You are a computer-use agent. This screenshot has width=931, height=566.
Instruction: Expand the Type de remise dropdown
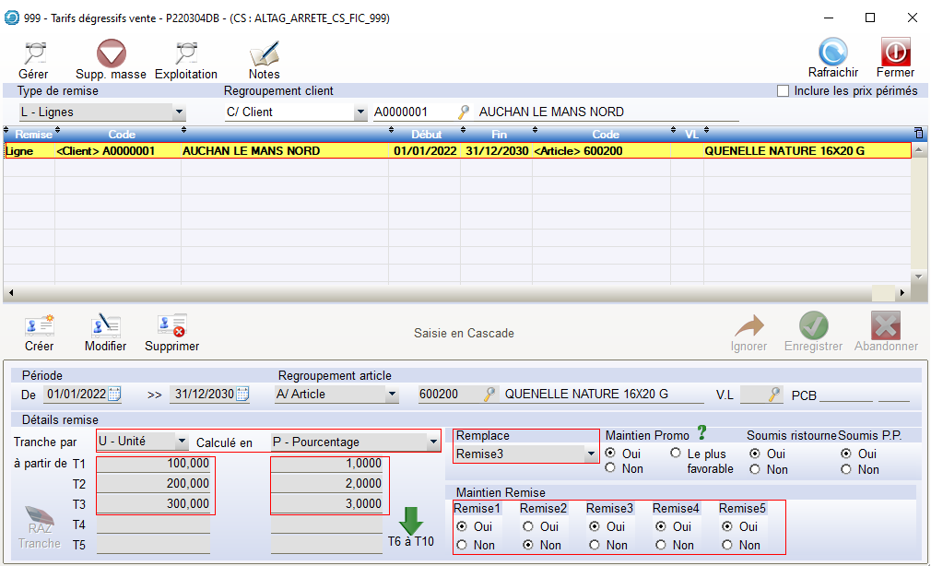(x=179, y=112)
